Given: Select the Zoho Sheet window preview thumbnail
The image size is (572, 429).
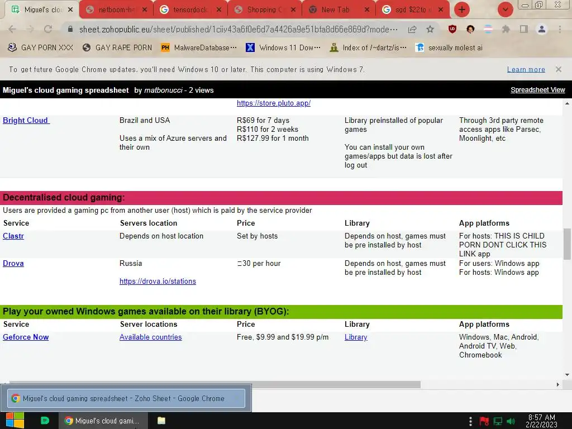Looking at the screenshot, I should (126, 398).
